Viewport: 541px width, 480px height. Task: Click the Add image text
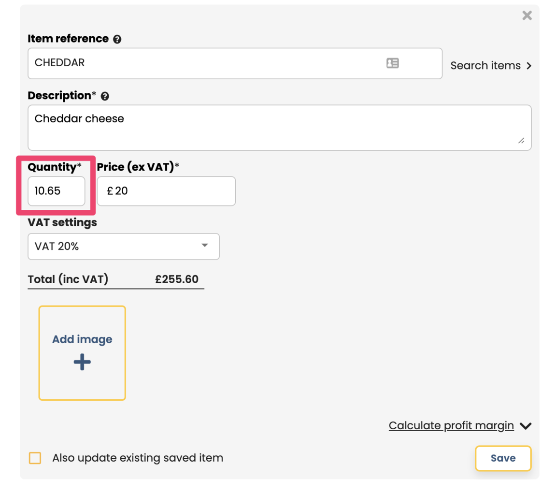pyautogui.click(x=82, y=339)
